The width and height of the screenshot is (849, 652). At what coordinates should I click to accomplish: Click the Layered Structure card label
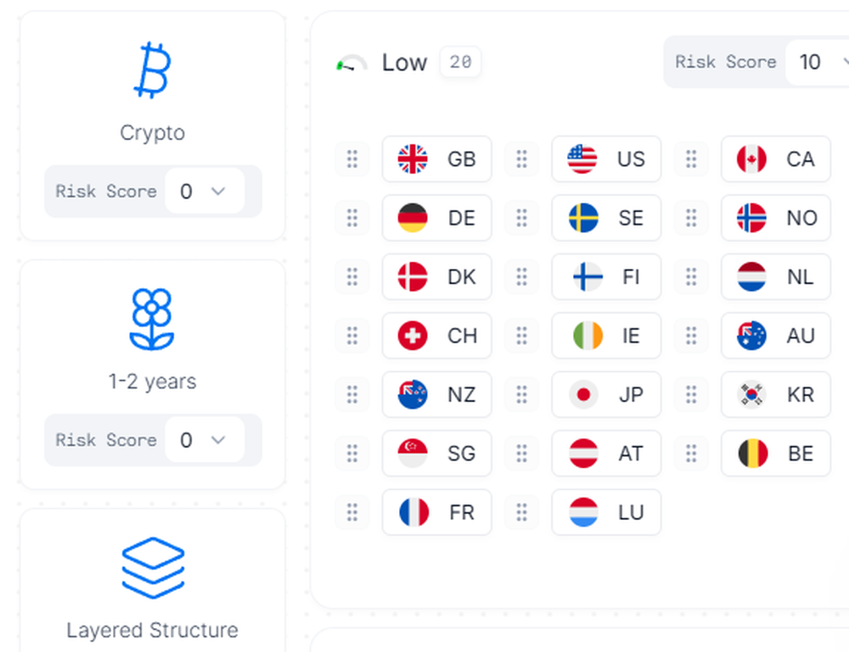click(153, 630)
